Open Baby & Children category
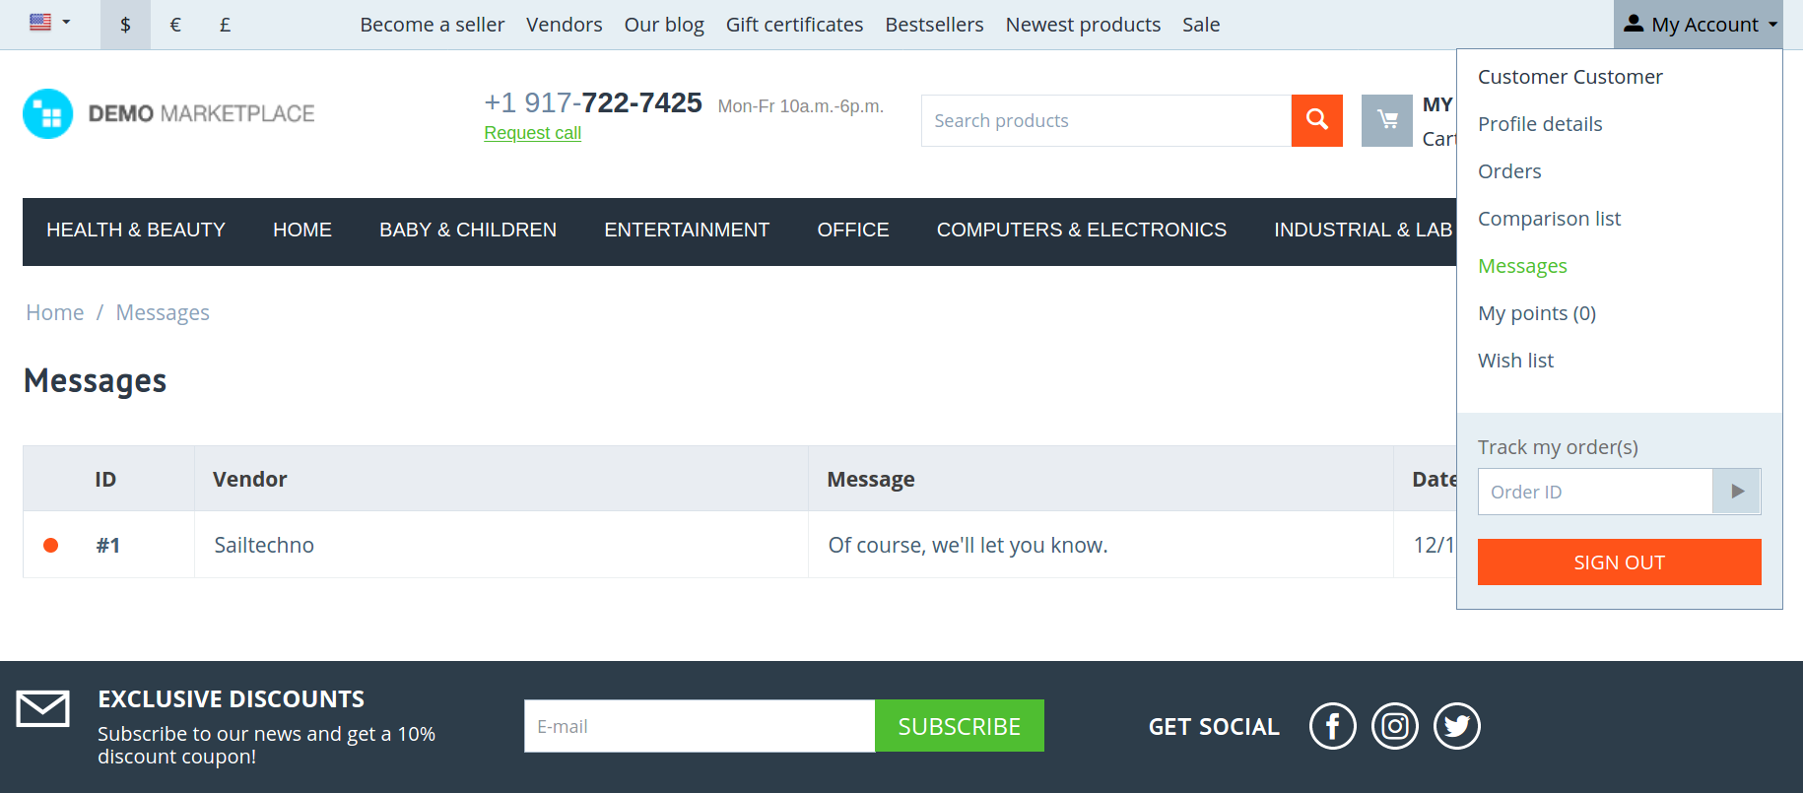The image size is (1803, 793). (468, 231)
